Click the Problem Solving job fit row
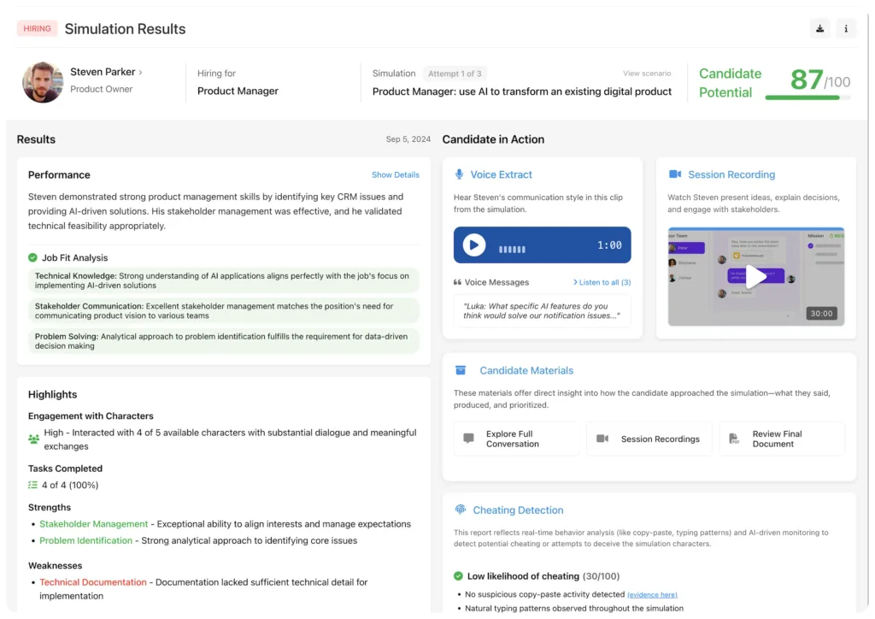The image size is (875, 619). 223,341
